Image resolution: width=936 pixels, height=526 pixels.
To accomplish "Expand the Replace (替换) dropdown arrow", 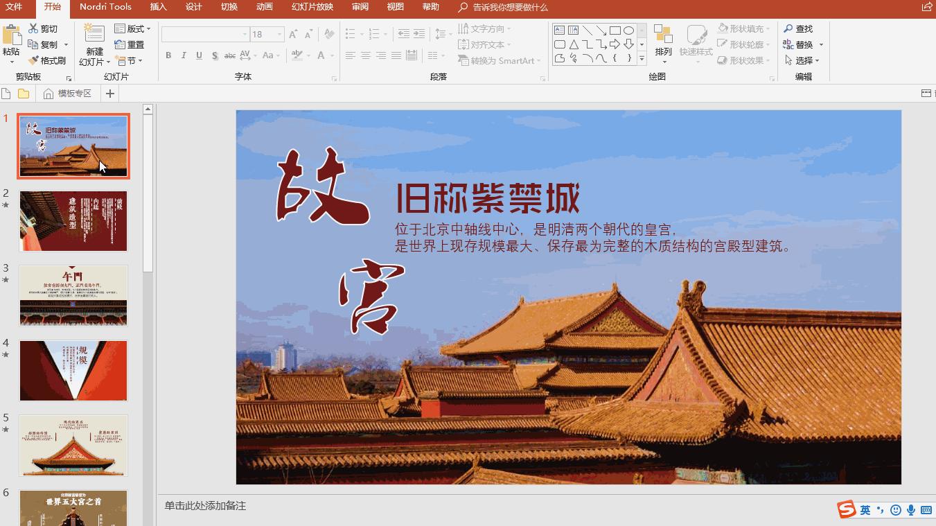I will click(822, 44).
